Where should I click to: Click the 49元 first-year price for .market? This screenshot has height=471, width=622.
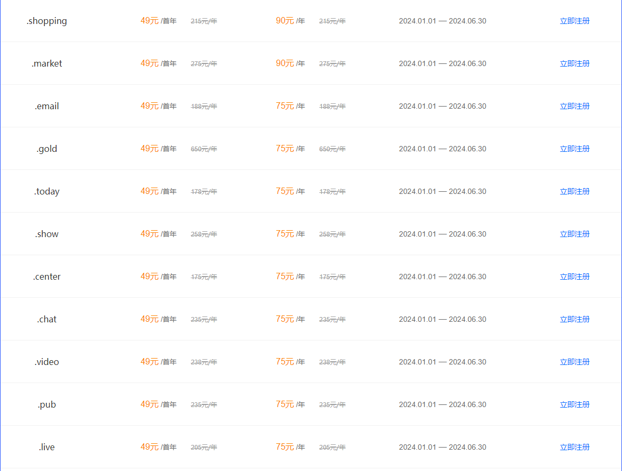point(149,63)
